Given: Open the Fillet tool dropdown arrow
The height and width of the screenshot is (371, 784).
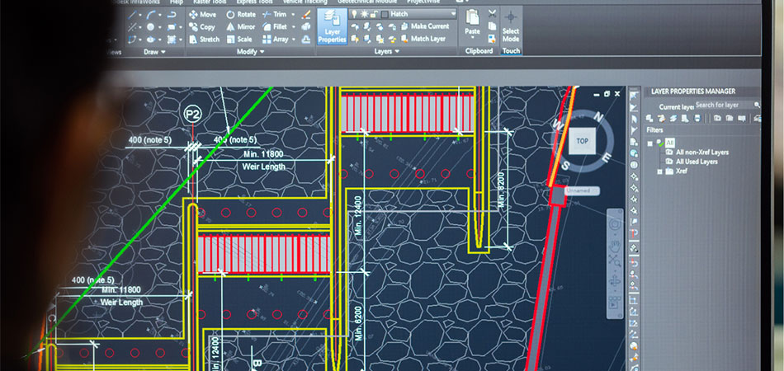Looking at the screenshot, I should click(294, 27).
